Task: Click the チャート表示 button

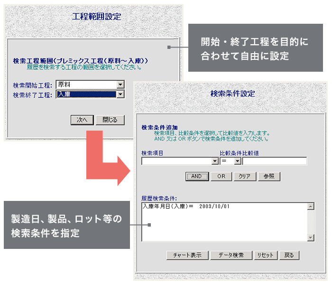Action: click(187, 255)
